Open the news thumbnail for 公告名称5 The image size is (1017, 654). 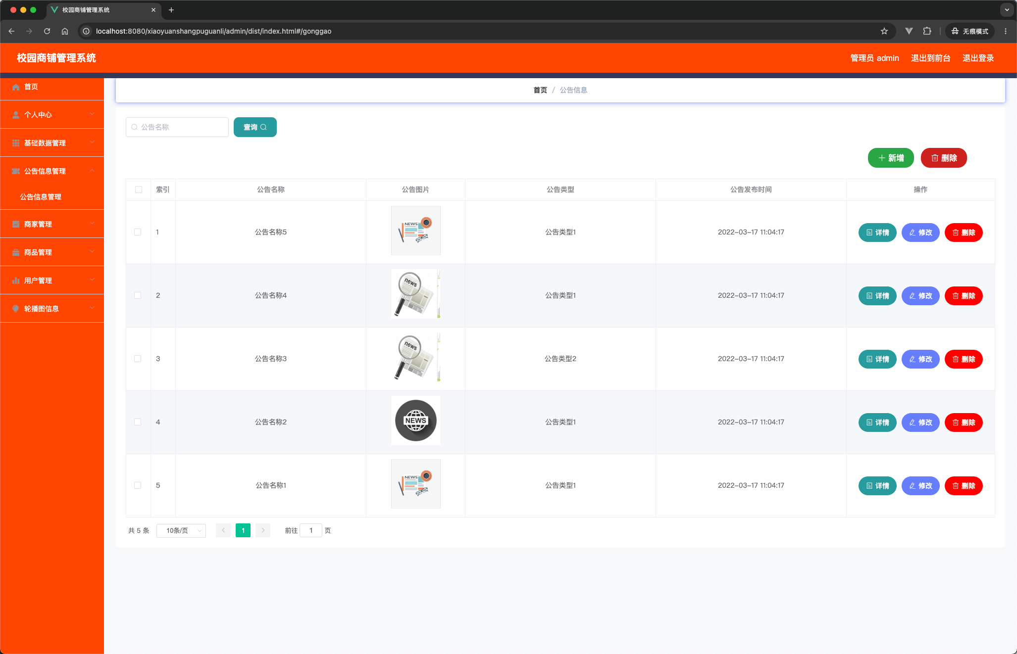coord(416,231)
